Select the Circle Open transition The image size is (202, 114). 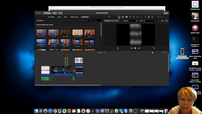(53, 42)
